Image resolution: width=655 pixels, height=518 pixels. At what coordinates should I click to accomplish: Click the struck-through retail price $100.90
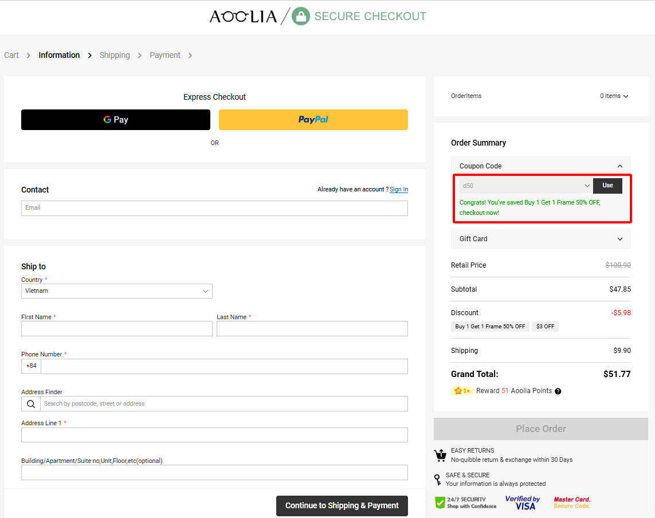click(618, 265)
